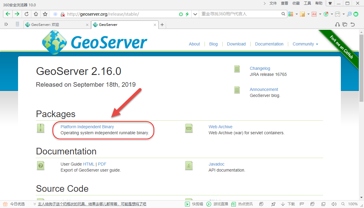Open the User Guide PDF link
Screen dimensions: 364x208
[102, 164]
